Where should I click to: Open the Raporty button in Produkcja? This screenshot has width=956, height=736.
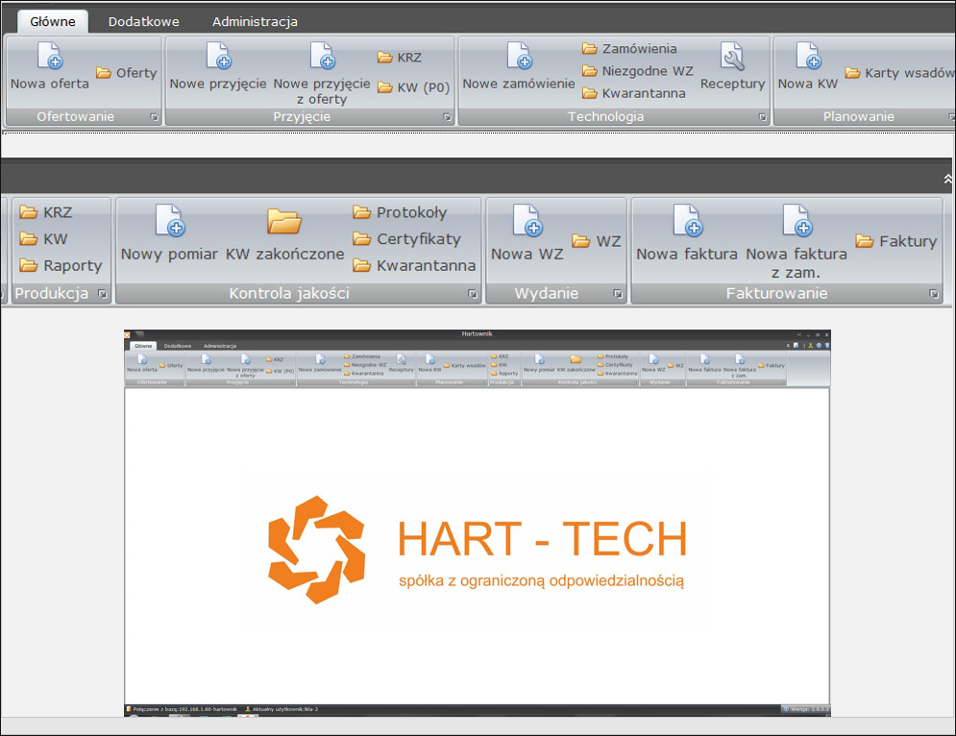pyautogui.click(x=61, y=266)
